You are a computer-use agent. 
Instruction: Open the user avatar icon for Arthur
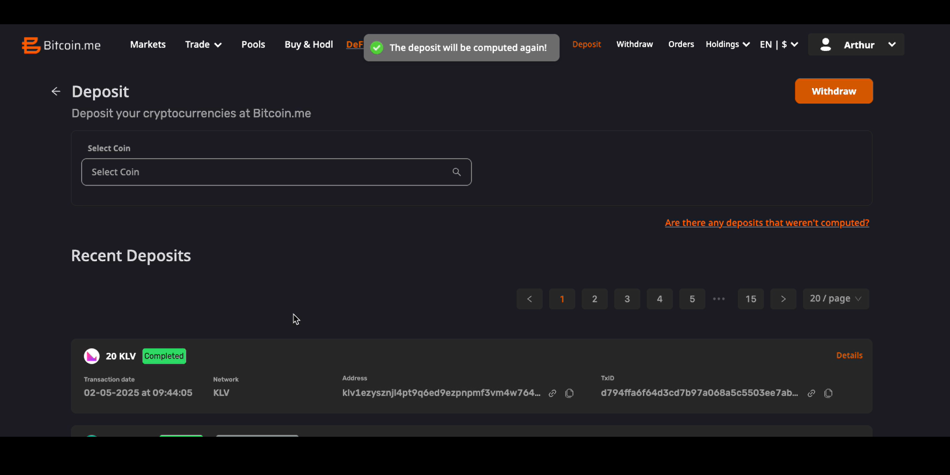tap(825, 45)
